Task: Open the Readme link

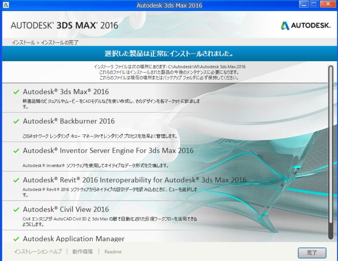Action: coord(113,252)
